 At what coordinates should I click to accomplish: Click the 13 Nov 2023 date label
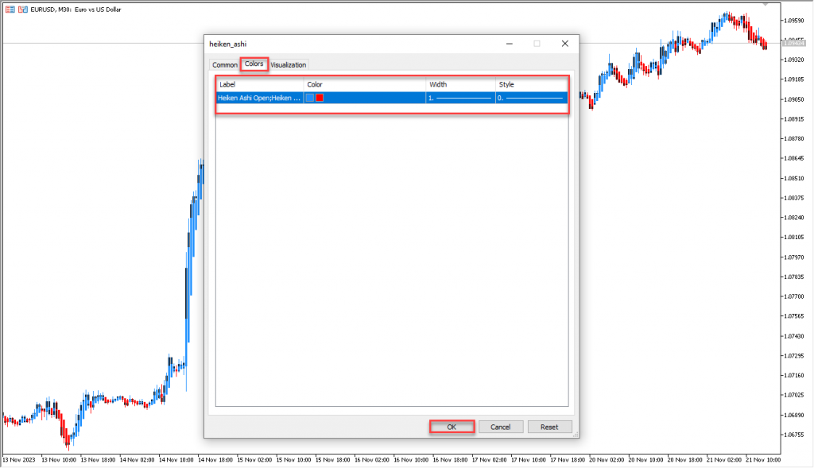[19, 460]
